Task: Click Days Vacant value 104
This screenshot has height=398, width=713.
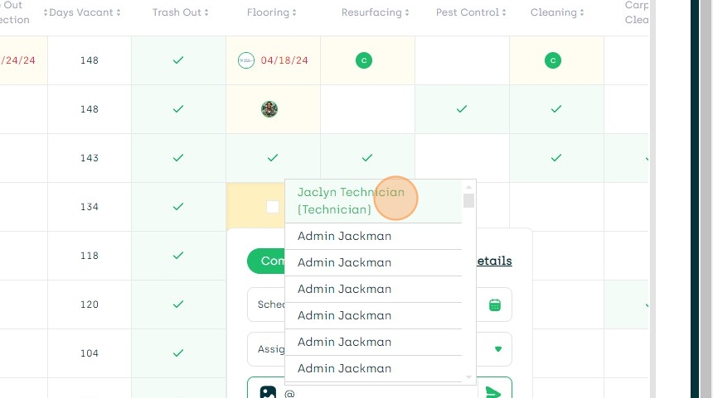Action: pyautogui.click(x=90, y=353)
